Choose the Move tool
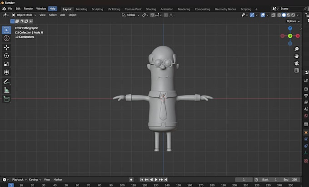Screen dimensions: 309x187 [6, 47]
